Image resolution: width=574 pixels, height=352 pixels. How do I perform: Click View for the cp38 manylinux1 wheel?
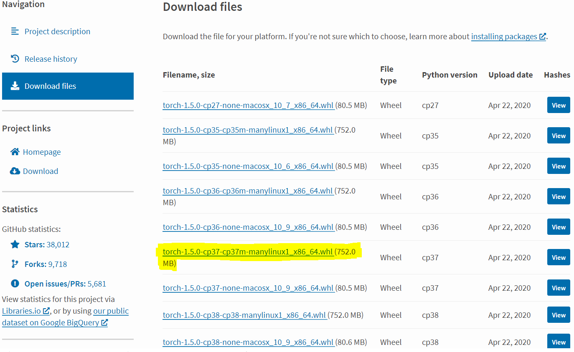tap(558, 314)
